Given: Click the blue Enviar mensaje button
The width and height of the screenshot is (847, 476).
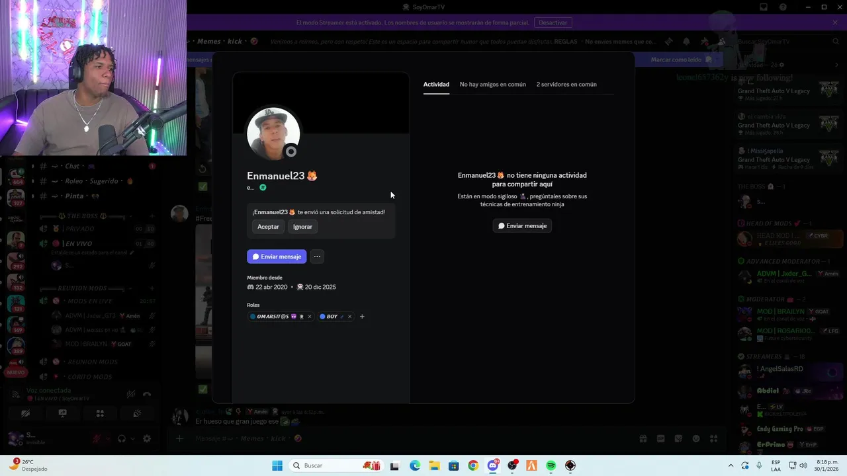Looking at the screenshot, I should pyautogui.click(x=277, y=257).
